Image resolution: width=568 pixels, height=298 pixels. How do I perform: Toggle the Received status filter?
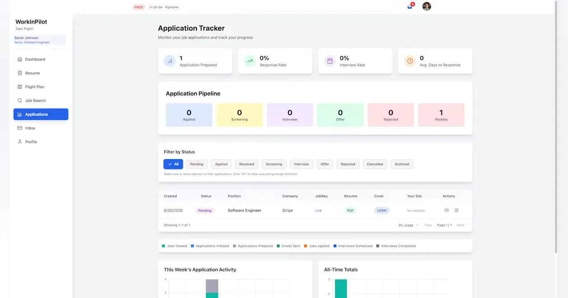tap(247, 164)
